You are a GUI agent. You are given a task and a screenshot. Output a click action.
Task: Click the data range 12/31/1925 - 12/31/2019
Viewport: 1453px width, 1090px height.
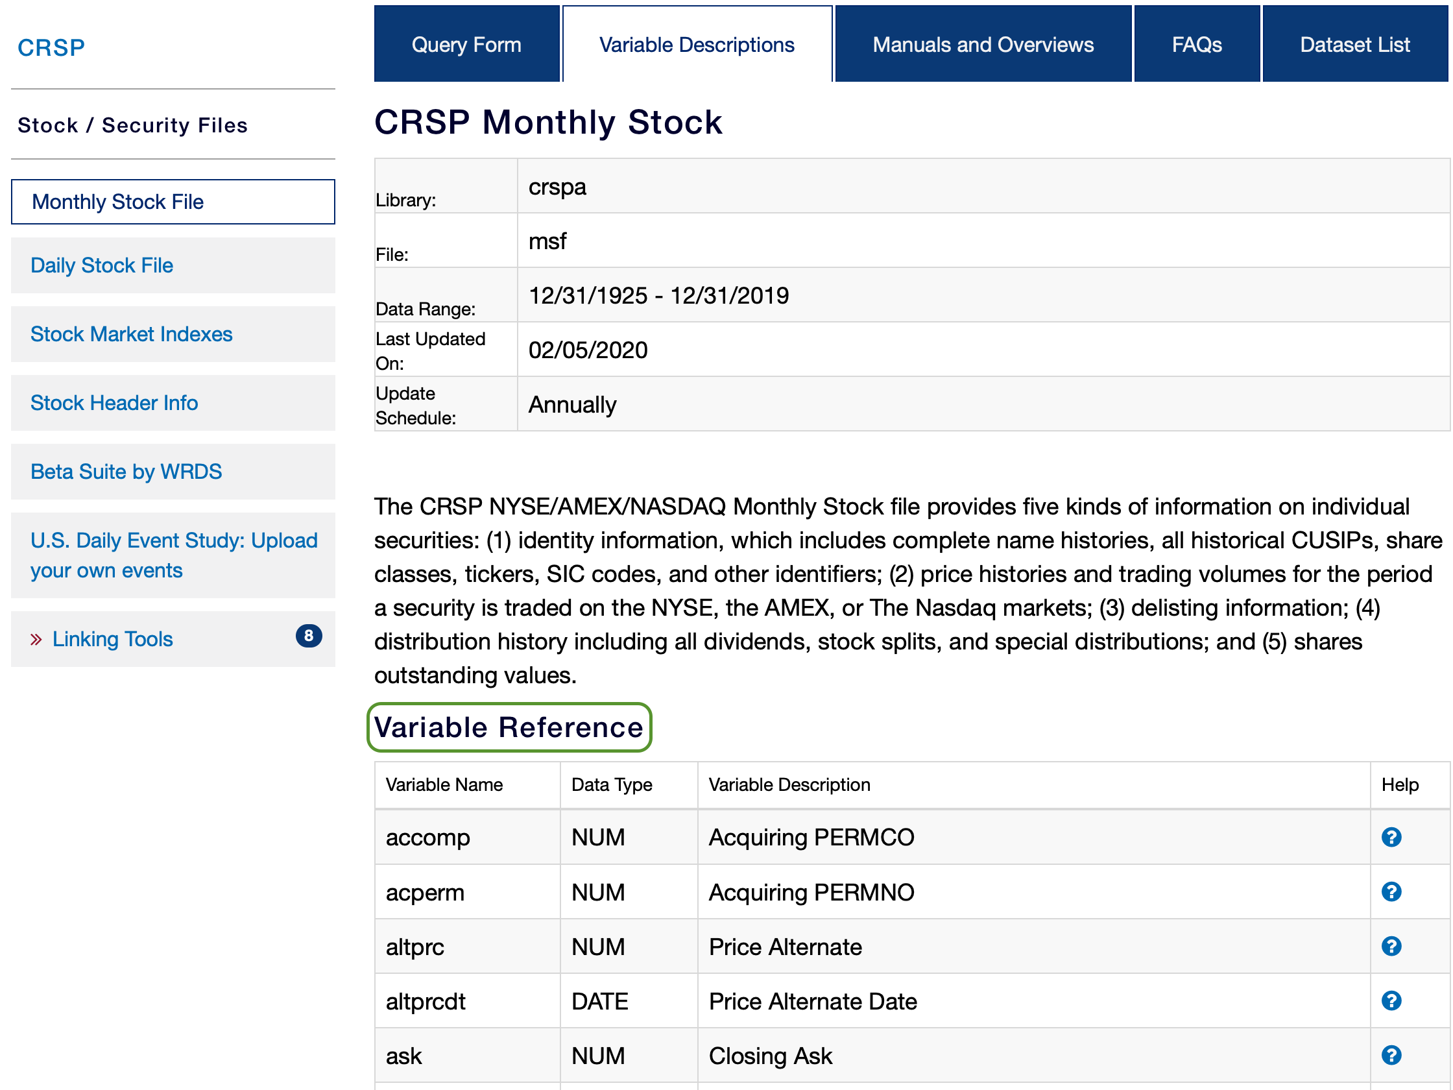[x=658, y=296]
